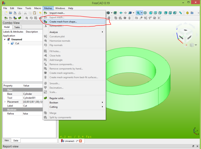
Task: Choose Import mesh from Meshes menu
Action: pyautogui.click(x=57, y=13)
